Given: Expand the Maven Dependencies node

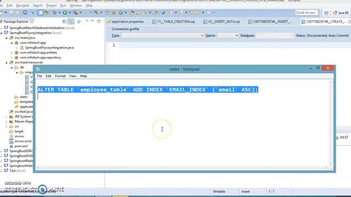Looking at the screenshot, I should (x=7, y=121).
